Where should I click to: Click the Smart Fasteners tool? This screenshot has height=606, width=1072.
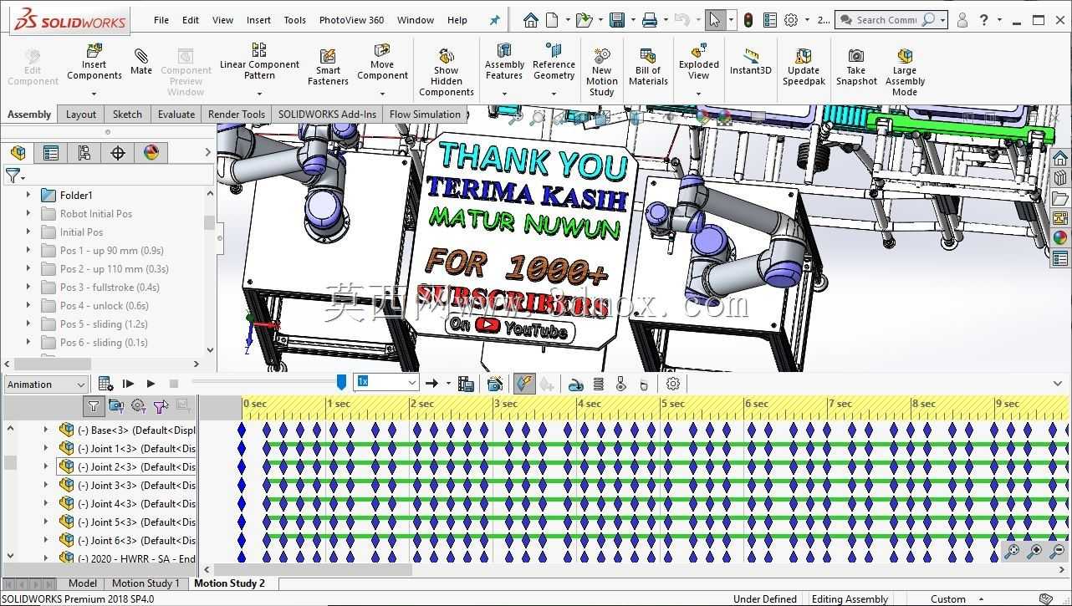point(328,65)
